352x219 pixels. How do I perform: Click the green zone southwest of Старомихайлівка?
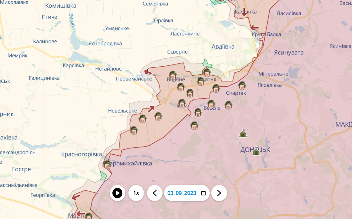click(x=103, y=176)
